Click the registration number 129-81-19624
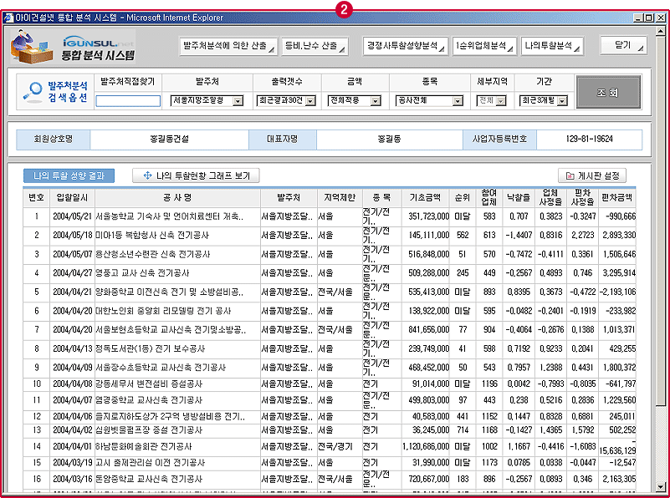The image size is (670, 498). pyautogui.click(x=589, y=139)
